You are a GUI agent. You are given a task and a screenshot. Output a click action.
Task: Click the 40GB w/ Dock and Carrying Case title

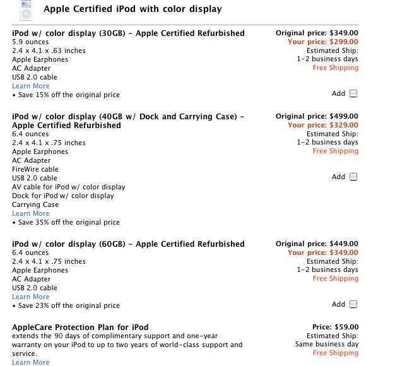click(x=128, y=121)
